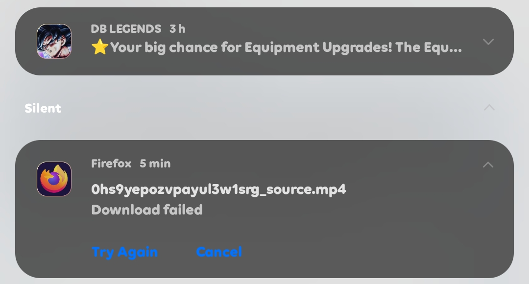Click the 3 h timestamp on DB LEGENDS

[177, 29]
